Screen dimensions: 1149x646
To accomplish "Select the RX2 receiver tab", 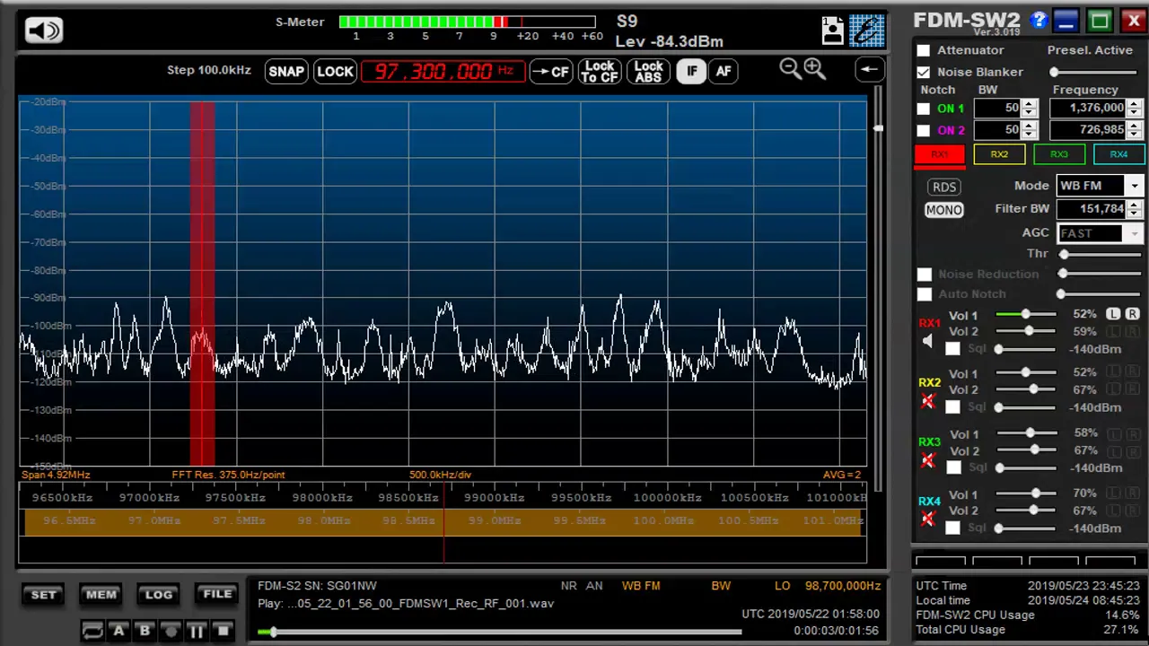I will click(x=999, y=154).
